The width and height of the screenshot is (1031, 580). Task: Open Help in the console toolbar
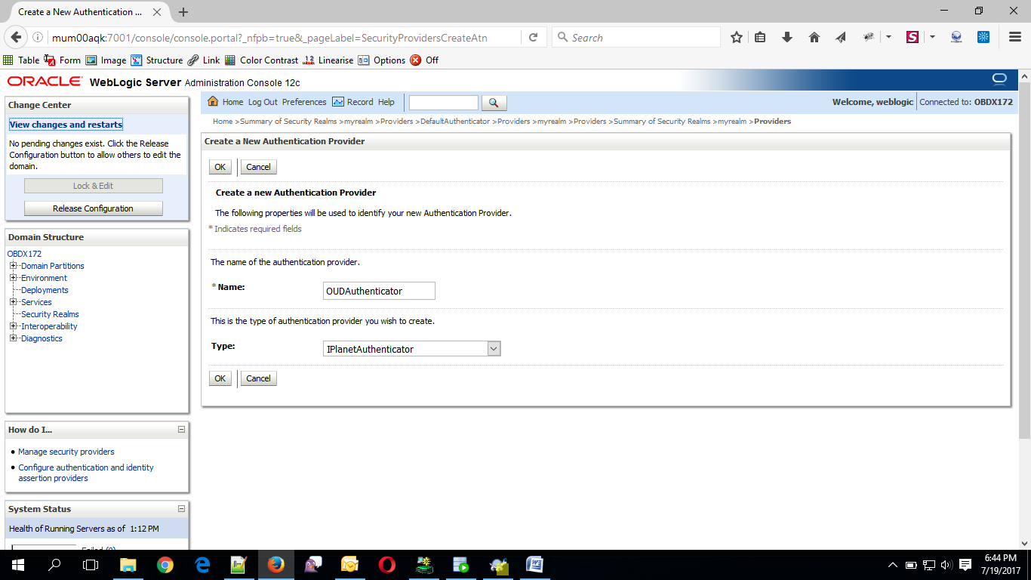point(386,102)
